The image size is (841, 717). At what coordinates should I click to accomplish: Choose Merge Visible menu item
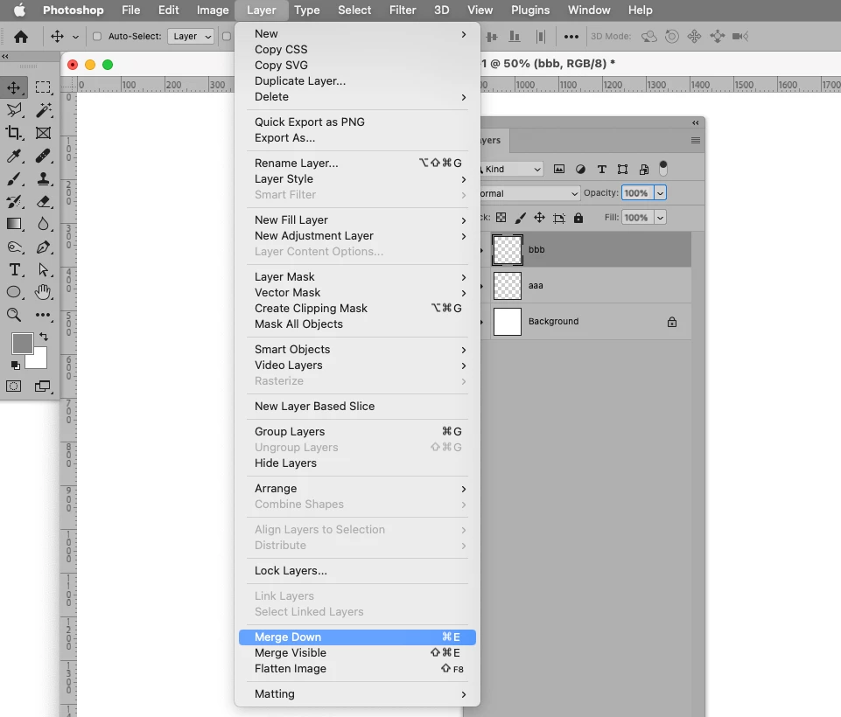point(357,652)
